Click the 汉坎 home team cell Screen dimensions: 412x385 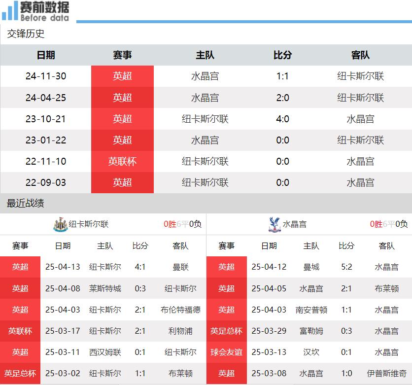(x=311, y=352)
